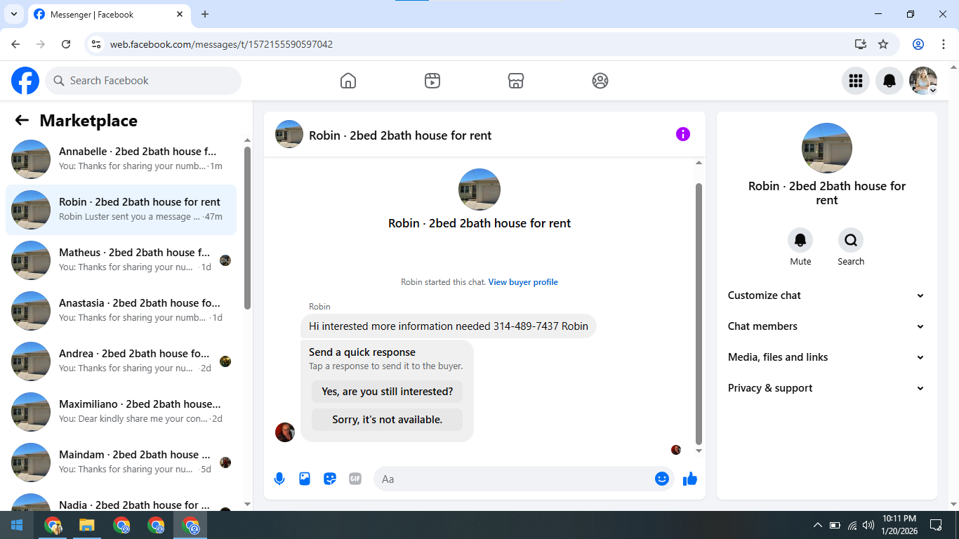Open the Maindam conversation
Viewport: 959px width, 539px height.
tap(121, 463)
